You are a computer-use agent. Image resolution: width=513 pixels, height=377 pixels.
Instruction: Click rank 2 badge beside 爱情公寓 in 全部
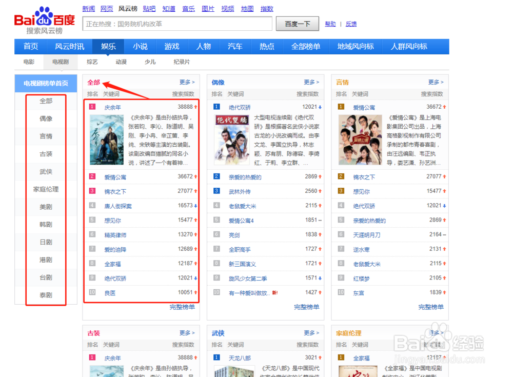click(92, 176)
